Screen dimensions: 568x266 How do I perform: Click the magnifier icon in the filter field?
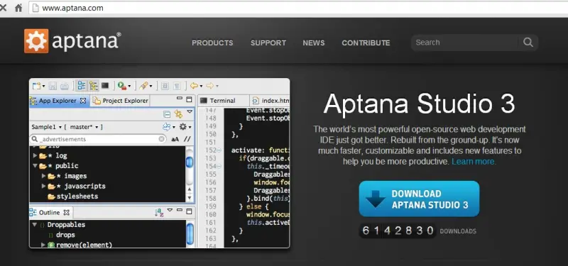coord(35,139)
